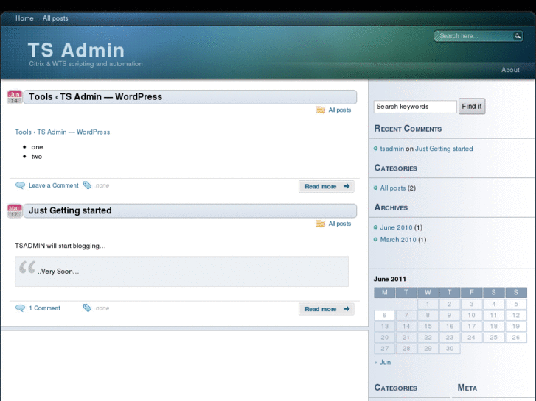Click folder icon beside Just Getting started's All posts

pyautogui.click(x=320, y=224)
